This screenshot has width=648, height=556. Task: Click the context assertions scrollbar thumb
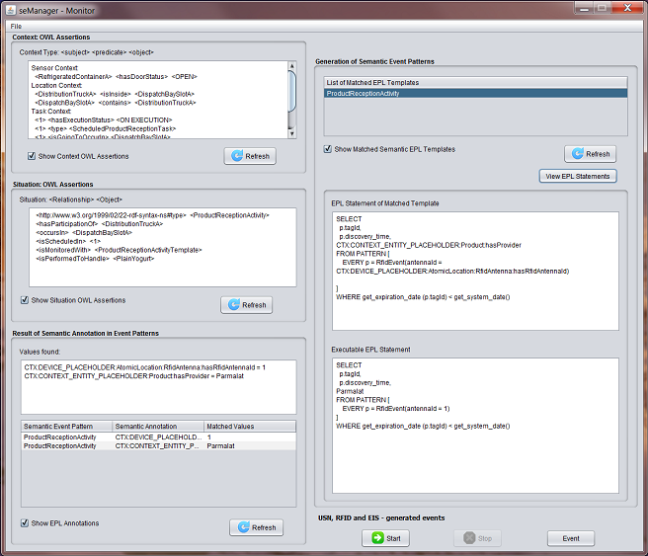click(x=291, y=91)
